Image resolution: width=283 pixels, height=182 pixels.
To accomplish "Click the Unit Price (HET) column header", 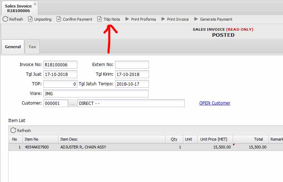I will tap(215, 139).
